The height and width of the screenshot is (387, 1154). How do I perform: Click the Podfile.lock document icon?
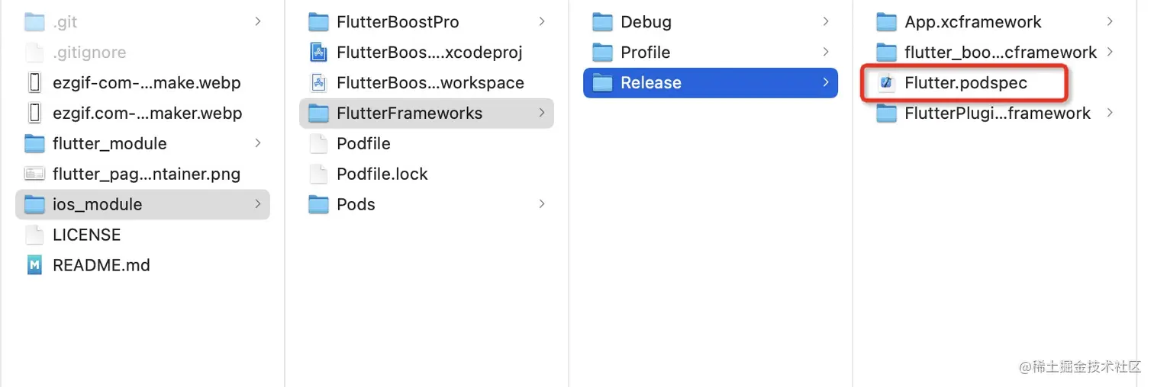coord(318,174)
